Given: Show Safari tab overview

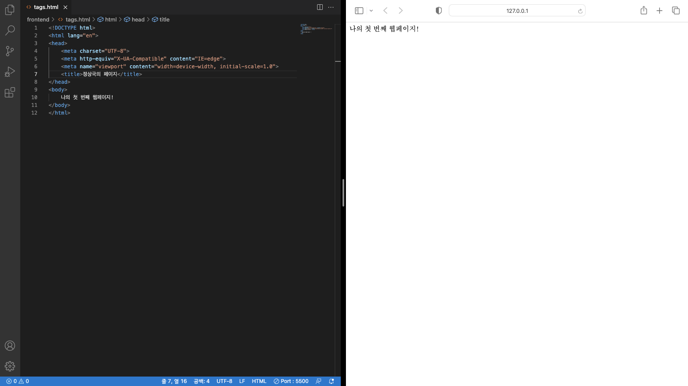Looking at the screenshot, I should [x=676, y=11].
